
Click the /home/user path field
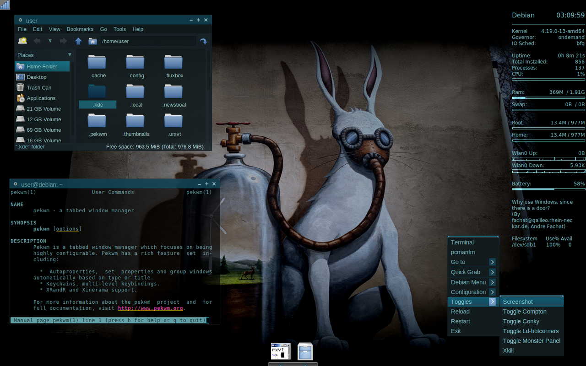(x=148, y=41)
